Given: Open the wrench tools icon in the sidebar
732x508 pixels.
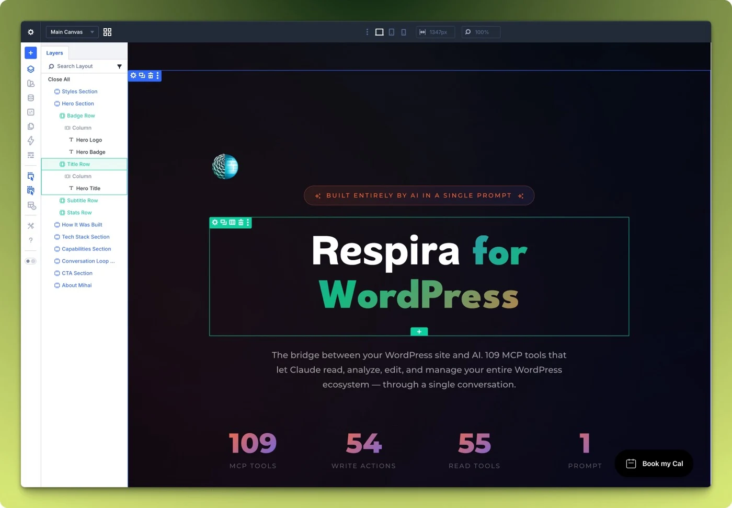Looking at the screenshot, I should (x=30, y=226).
